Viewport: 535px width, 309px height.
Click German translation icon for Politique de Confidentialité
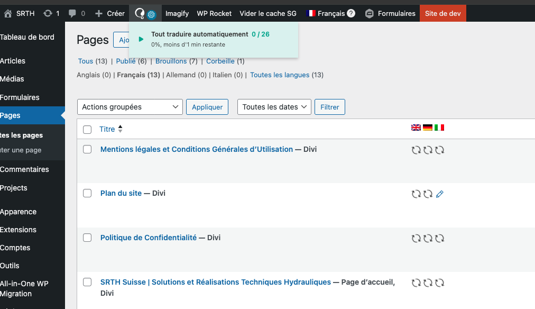428,239
